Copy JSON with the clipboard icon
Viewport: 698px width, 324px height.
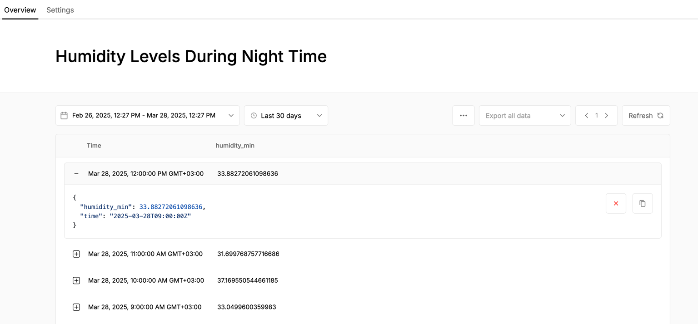[x=642, y=203]
